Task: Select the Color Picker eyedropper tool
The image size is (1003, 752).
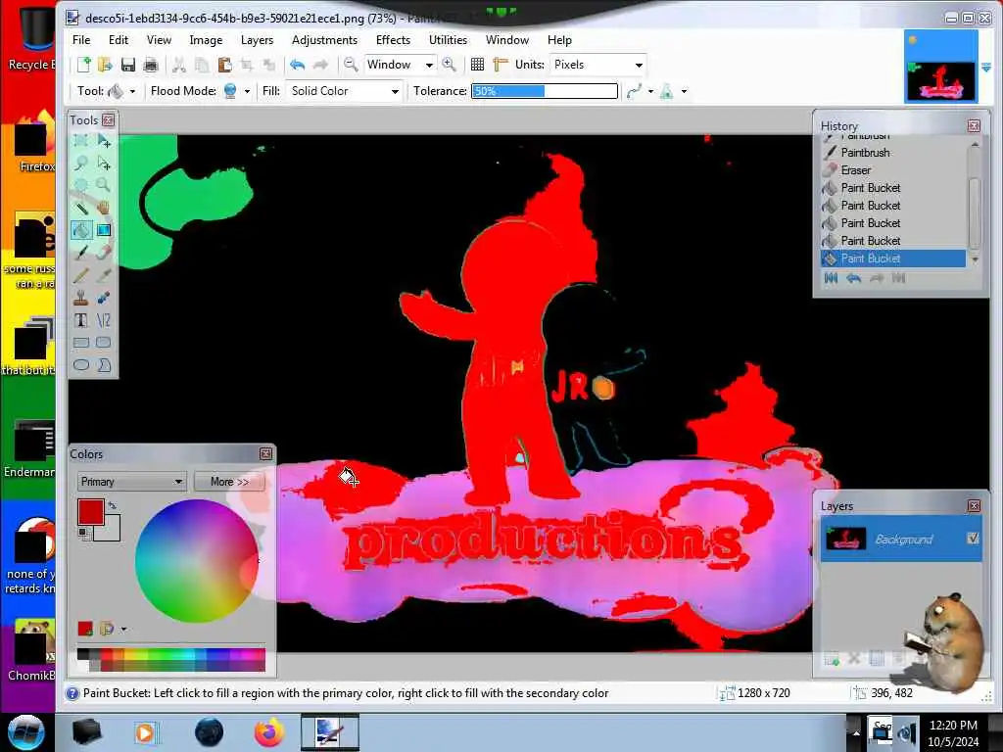Action: [x=104, y=275]
